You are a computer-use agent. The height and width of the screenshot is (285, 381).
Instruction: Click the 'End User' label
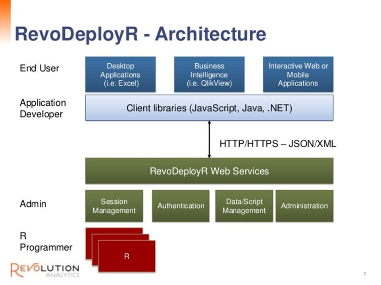click(39, 68)
